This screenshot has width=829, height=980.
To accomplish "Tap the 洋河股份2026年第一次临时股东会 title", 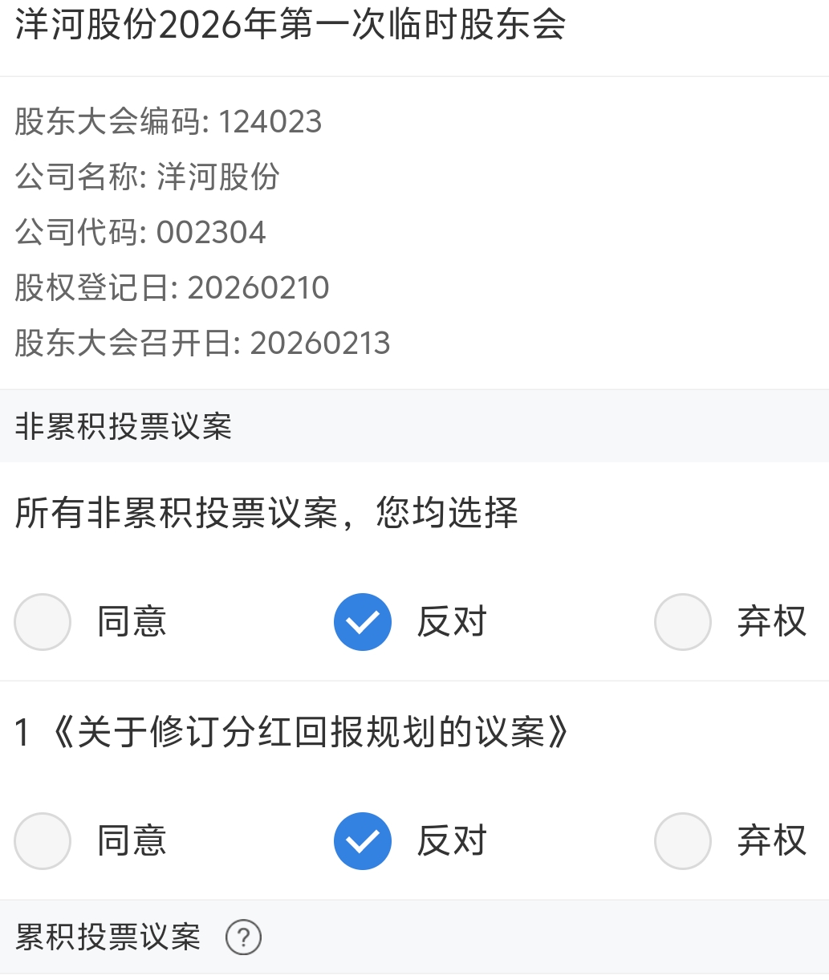I will (x=291, y=26).
